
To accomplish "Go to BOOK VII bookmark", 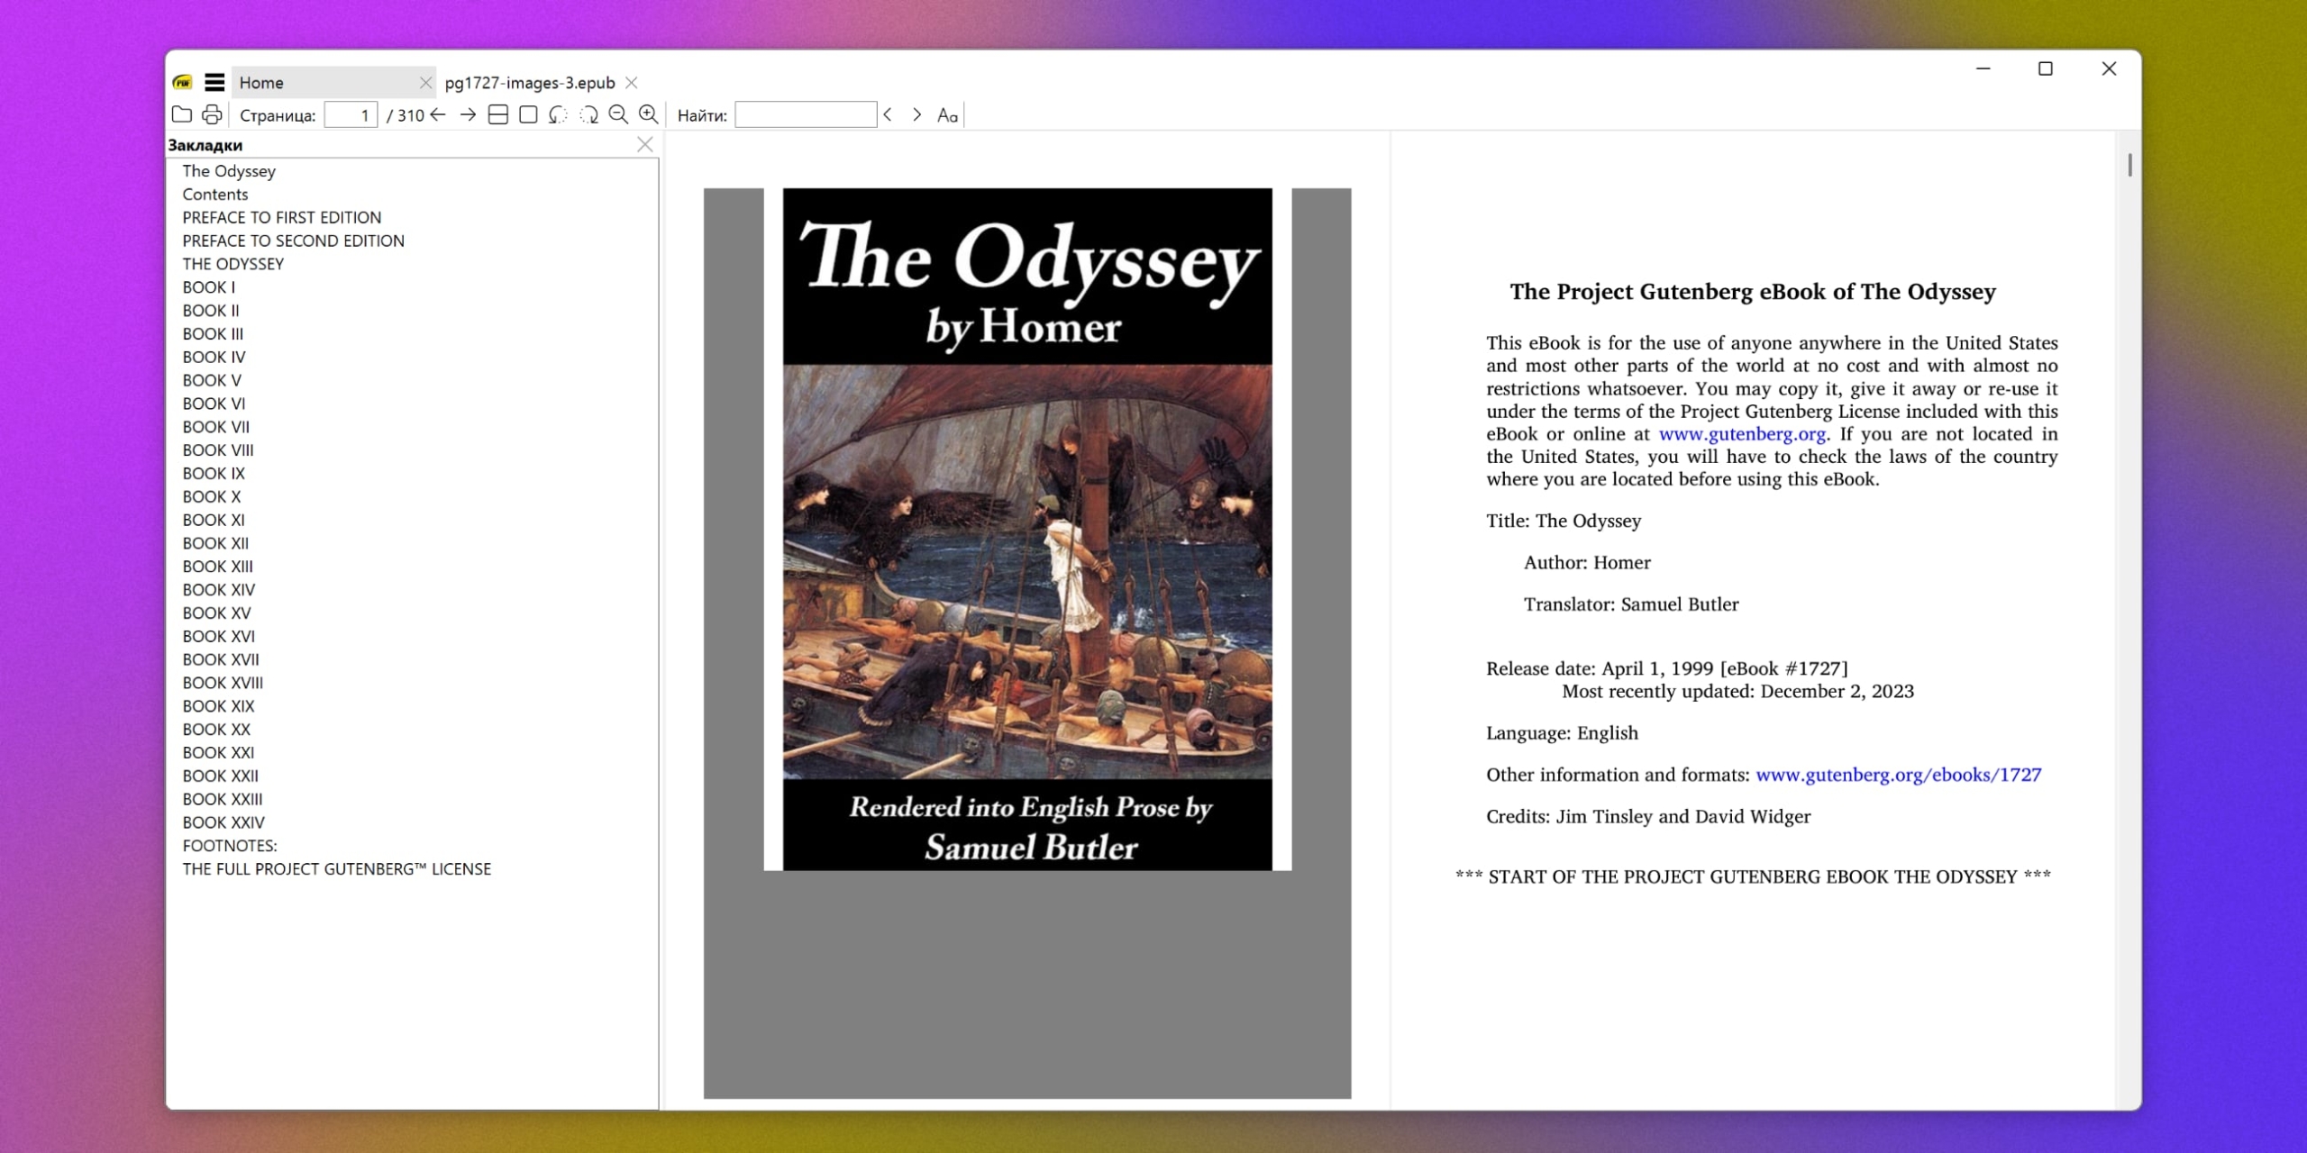I will [216, 427].
